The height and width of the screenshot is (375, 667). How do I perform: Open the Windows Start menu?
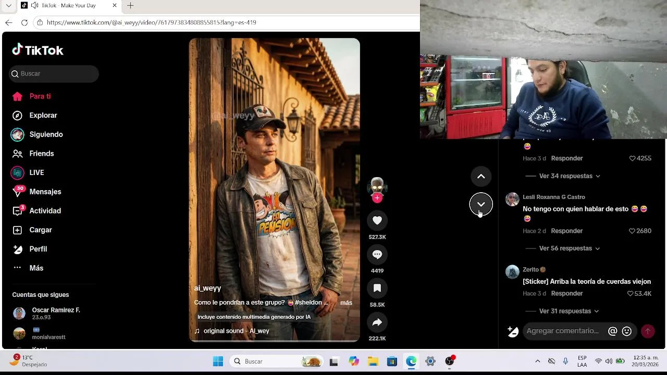(218, 361)
